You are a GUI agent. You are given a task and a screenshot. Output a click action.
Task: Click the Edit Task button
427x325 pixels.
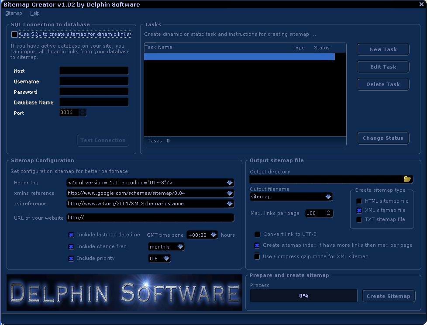(383, 67)
